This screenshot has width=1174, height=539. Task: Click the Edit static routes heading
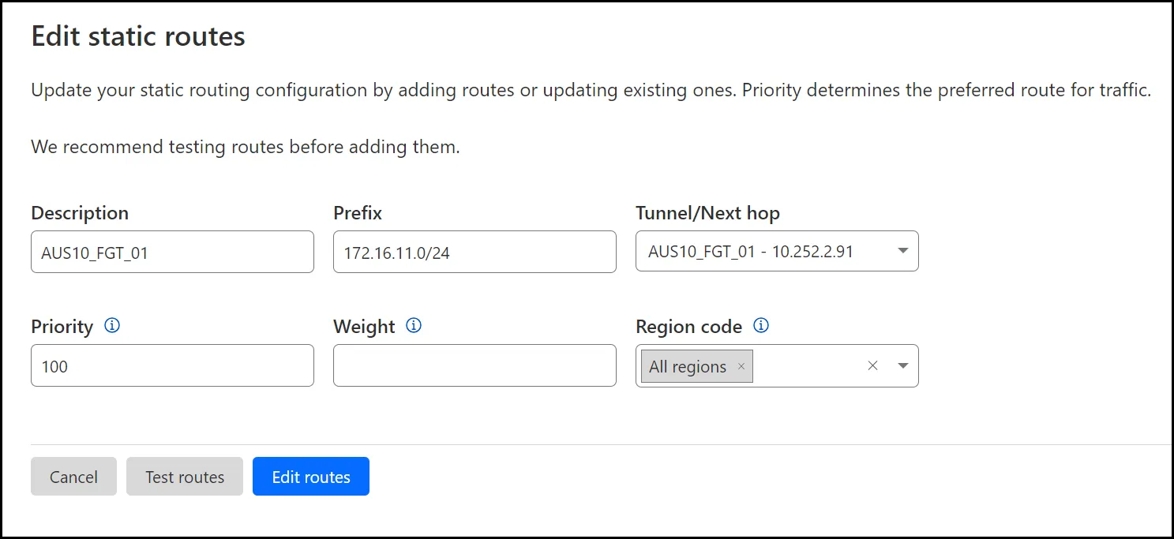click(137, 36)
